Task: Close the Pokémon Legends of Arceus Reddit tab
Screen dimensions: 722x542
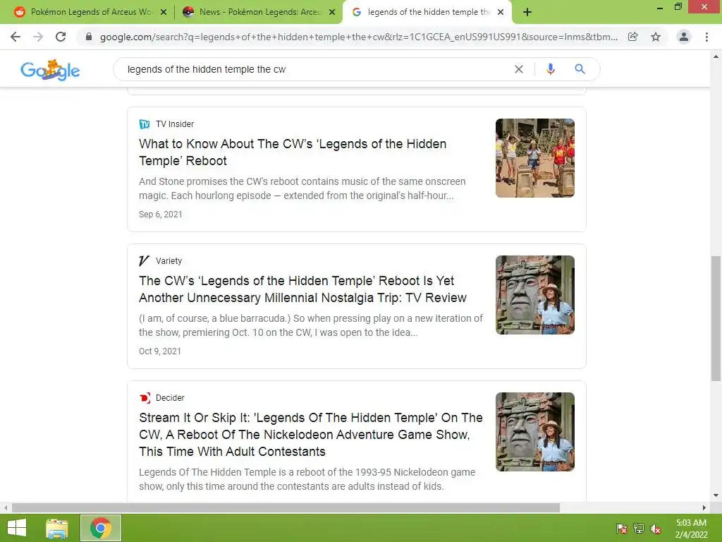Action: 164,12
